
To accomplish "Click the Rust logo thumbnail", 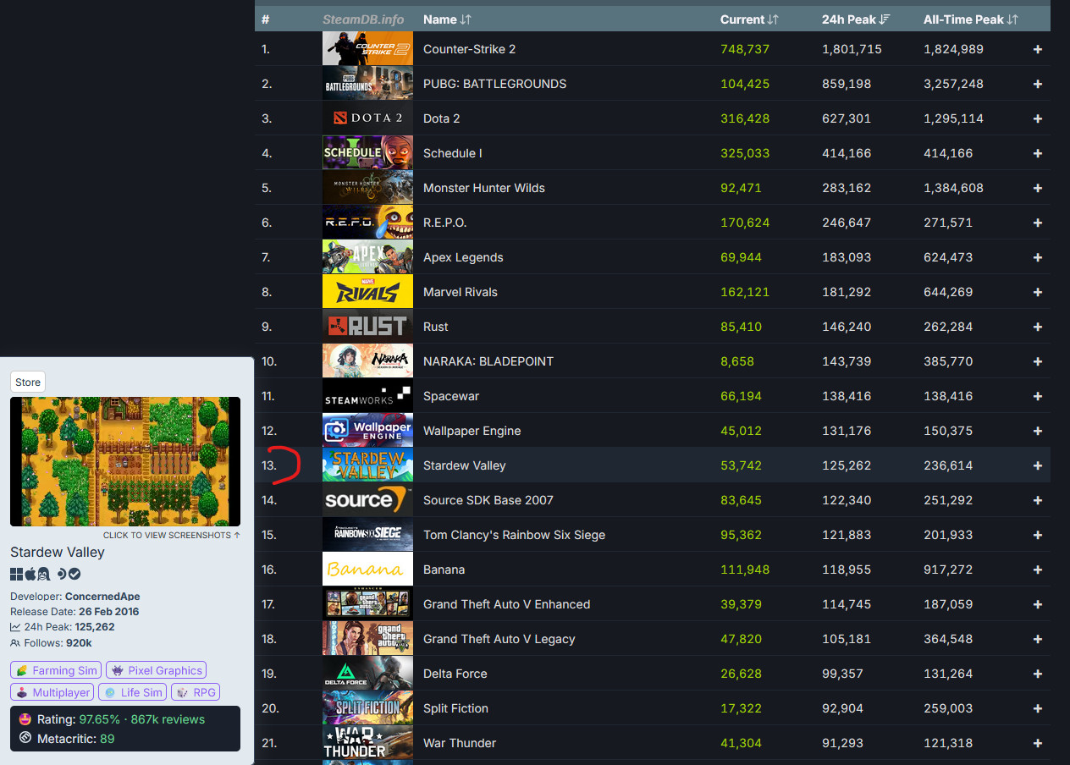I will coord(367,327).
